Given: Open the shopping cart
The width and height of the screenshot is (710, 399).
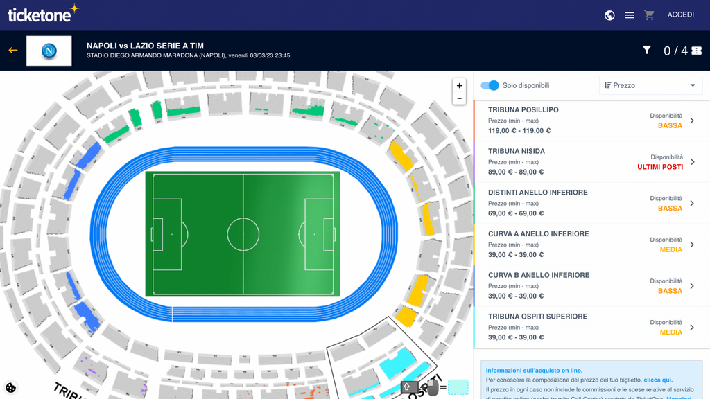Looking at the screenshot, I should pyautogui.click(x=649, y=15).
